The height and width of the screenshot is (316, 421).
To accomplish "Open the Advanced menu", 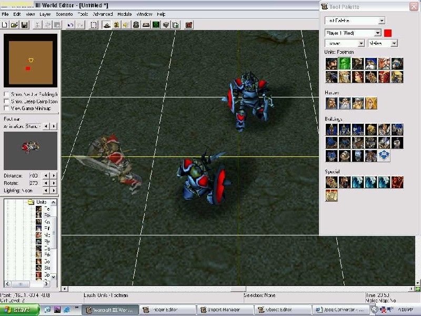I will (x=103, y=14).
